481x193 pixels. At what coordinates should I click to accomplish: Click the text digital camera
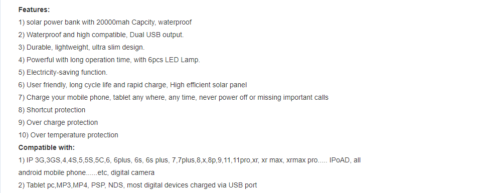132,173
